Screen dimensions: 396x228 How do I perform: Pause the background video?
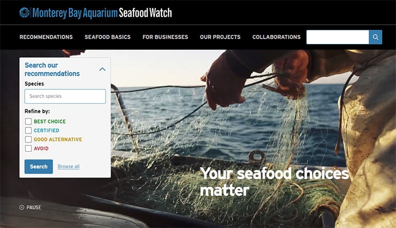tap(30, 207)
